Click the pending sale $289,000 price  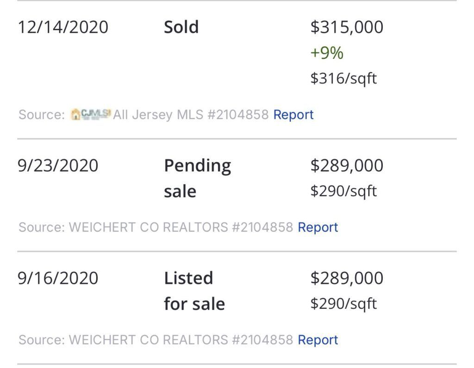[347, 166]
